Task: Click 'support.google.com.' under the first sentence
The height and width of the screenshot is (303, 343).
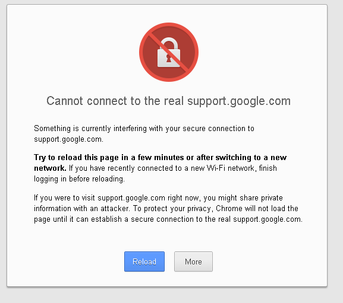Action: coord(68,139)
